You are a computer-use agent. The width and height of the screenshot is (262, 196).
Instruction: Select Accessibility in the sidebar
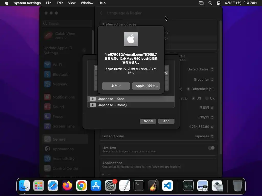coord(65,159)
